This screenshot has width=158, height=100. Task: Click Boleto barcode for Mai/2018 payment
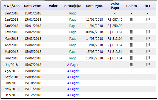(x=132, y=51)
